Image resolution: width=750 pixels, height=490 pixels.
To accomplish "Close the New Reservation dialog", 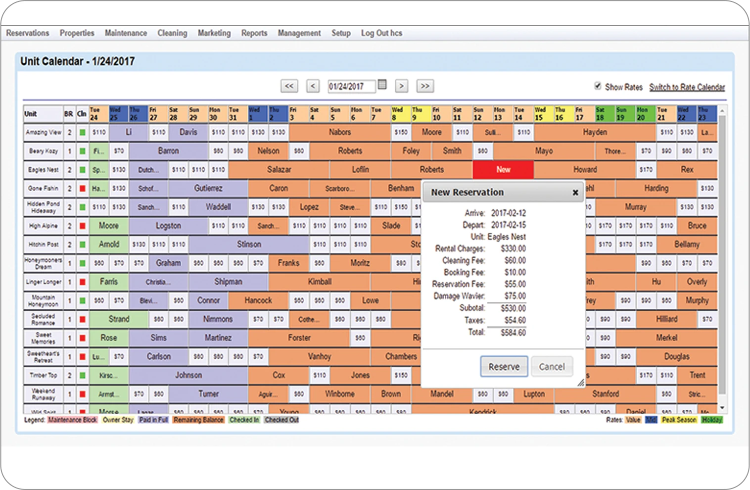I will [x=575, y=193].
